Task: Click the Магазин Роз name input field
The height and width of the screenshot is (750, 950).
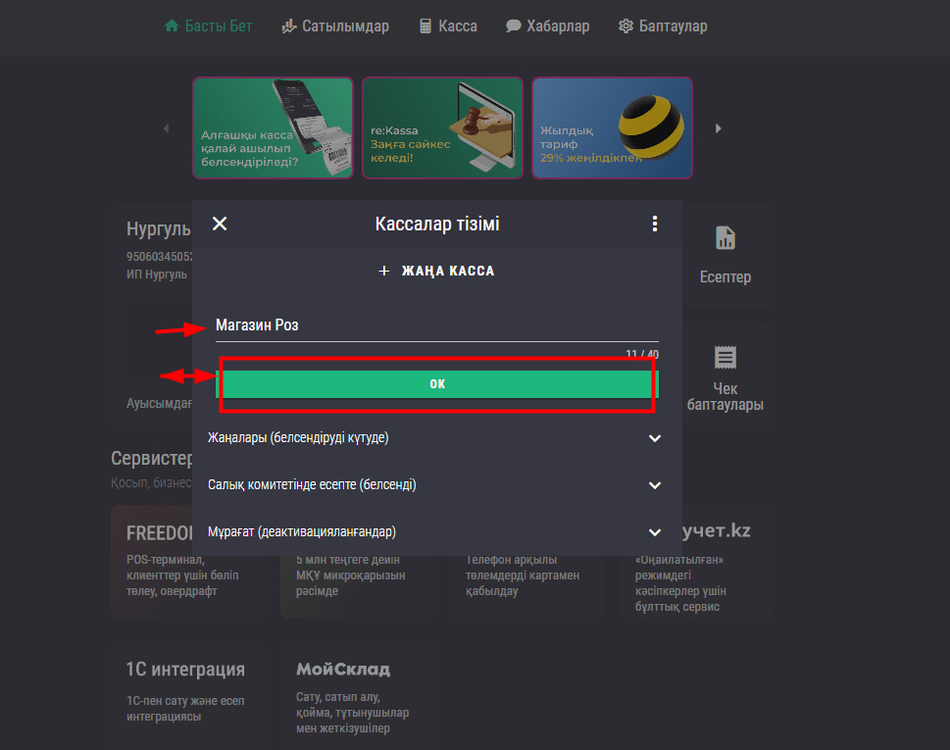Action: 437,325
